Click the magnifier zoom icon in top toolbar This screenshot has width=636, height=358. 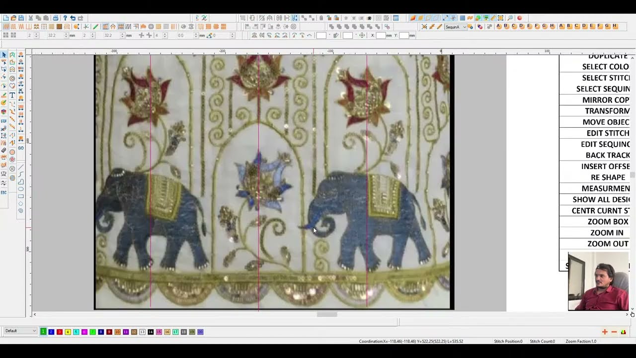click(510, 18)
